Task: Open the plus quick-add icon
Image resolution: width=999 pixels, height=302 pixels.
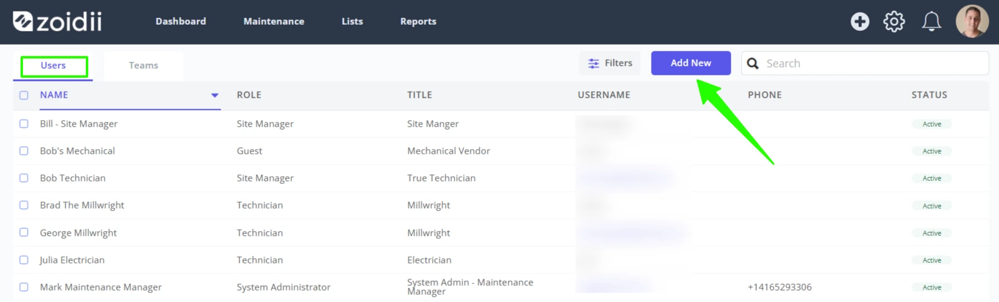Action: point(859,22)
